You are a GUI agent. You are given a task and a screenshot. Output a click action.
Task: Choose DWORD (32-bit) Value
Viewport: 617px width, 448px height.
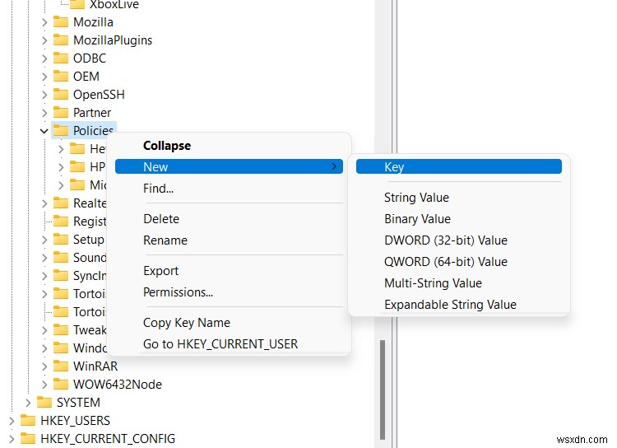[459, 240]
